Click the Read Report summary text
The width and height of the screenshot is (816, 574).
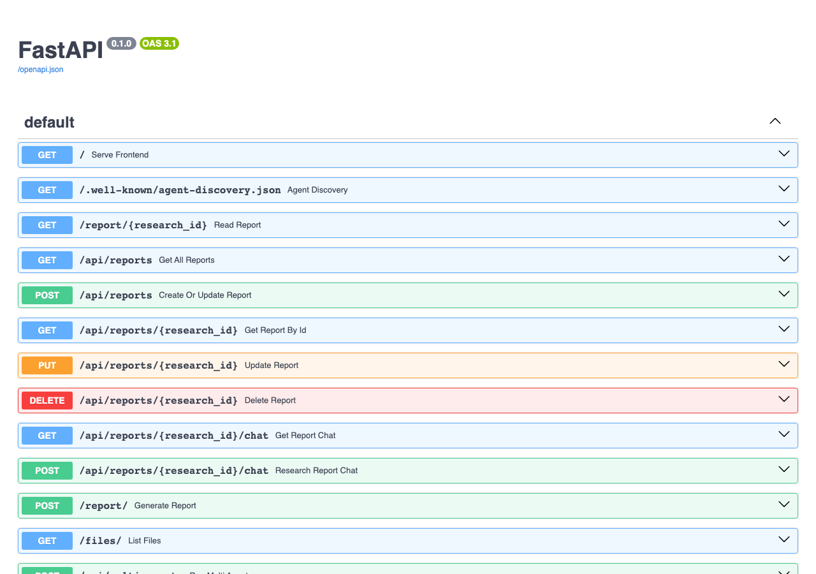238,225
